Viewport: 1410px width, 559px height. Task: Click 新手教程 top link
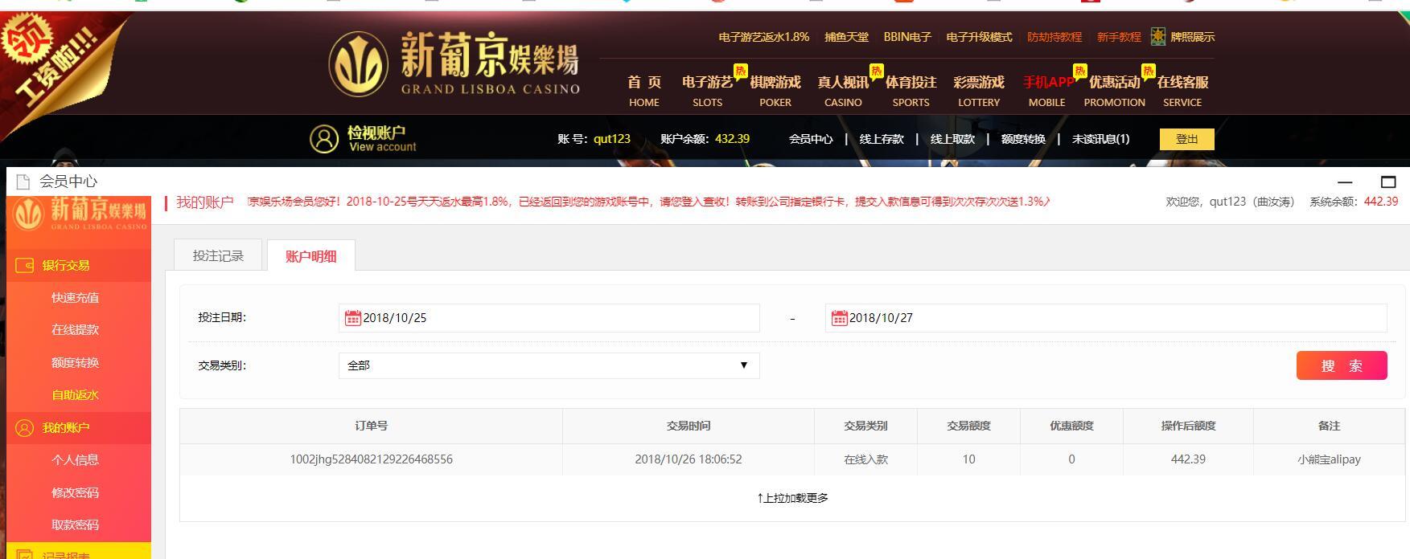(x=1119, y=37)
